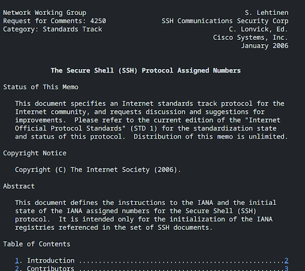The height and width of the screenshot is (271, 305).
Task: Click the Copyright Notice heading
Action: (x=35, y=153)
